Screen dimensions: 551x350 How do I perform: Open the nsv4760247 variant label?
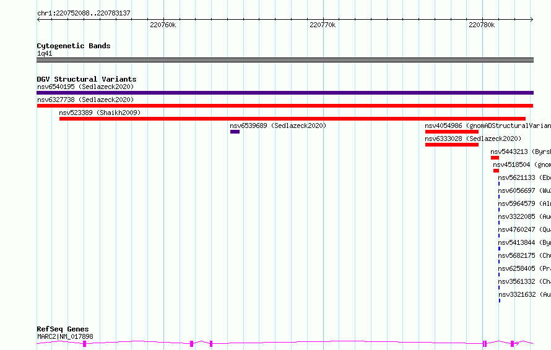click(x=524, y=229)
